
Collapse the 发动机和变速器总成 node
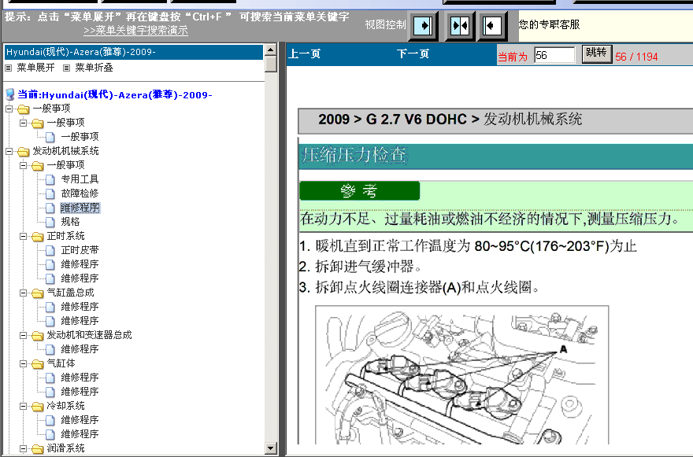coord(23,335)
